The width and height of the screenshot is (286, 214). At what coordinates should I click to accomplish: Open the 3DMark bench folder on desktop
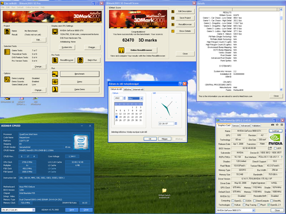(164, 193)
